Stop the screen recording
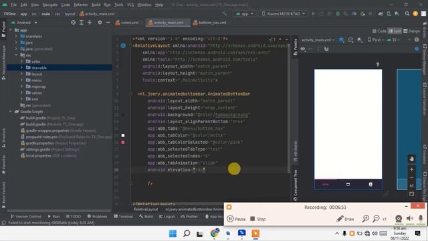This screenshot has height=241, width=428. point(258,219)
